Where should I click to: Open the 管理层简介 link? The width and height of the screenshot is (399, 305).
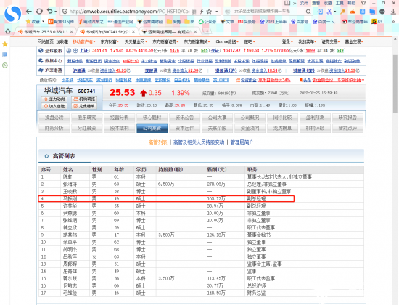pyautogui.click(x=242, y=142)
